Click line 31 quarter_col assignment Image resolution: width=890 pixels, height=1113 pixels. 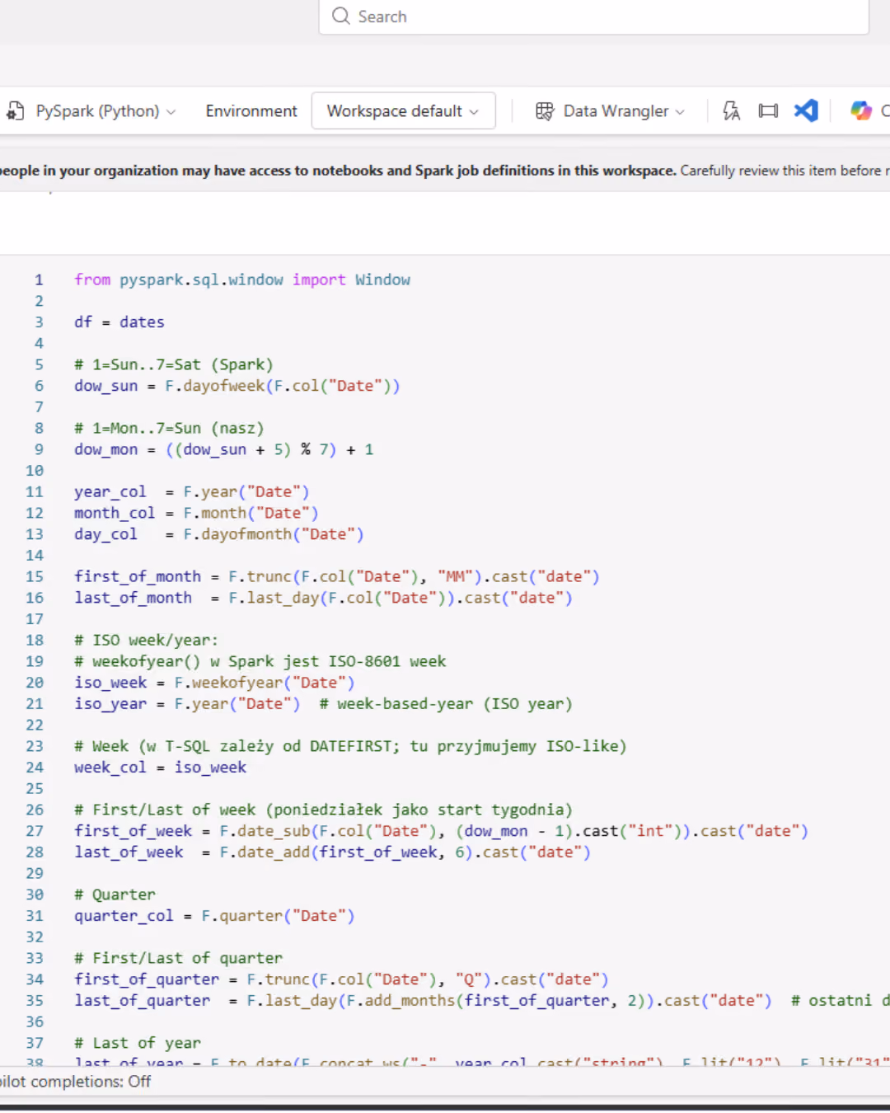click(x=214, y=916)
